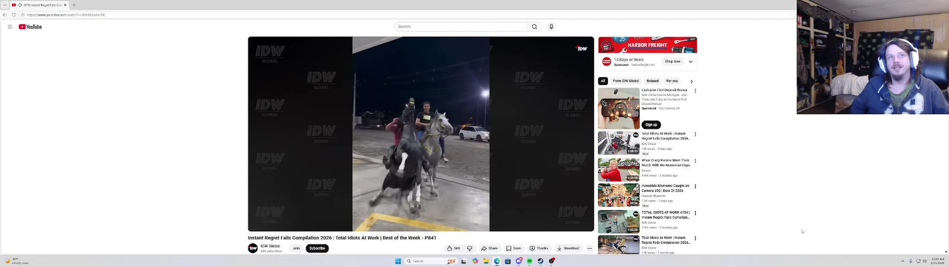949x267 pixels.
Task: Start voice search with microphone icon
Action: [551, 27]
